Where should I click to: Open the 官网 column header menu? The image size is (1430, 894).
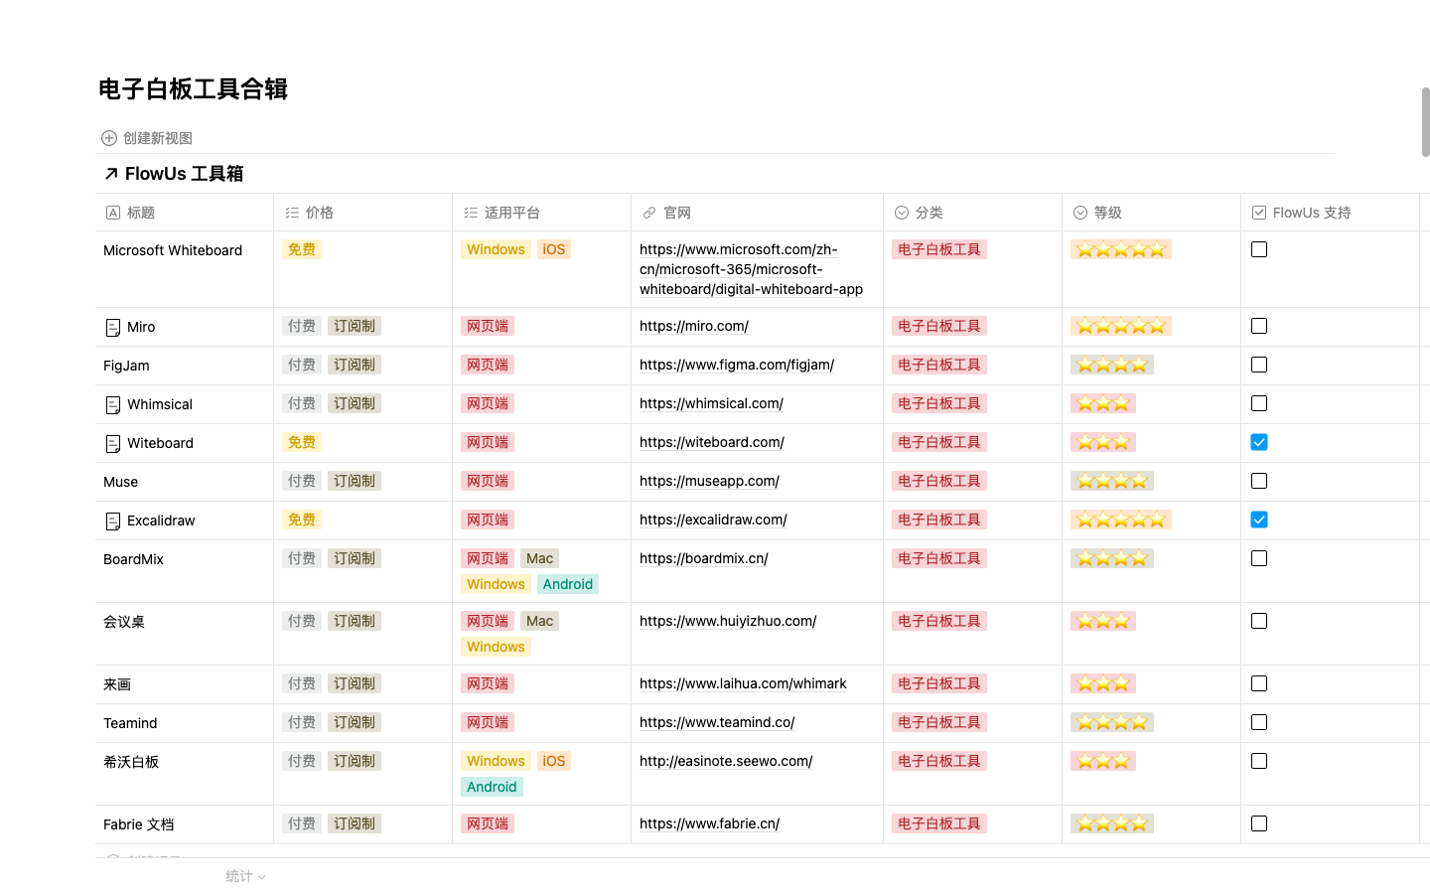point(758,213)
